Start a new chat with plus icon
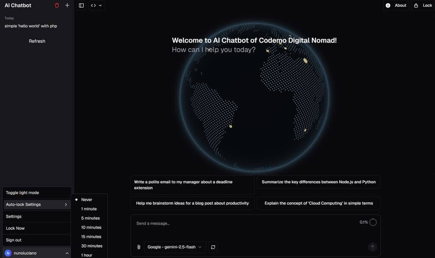This screenshot has height=258, width=435. pyautogui.click(x=67, y=6)
